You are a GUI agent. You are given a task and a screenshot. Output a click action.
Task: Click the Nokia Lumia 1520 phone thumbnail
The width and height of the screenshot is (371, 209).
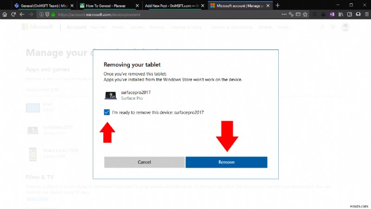(x=32, y=154)
